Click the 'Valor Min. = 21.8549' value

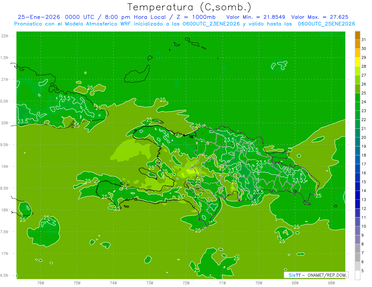tap(256, 17)
